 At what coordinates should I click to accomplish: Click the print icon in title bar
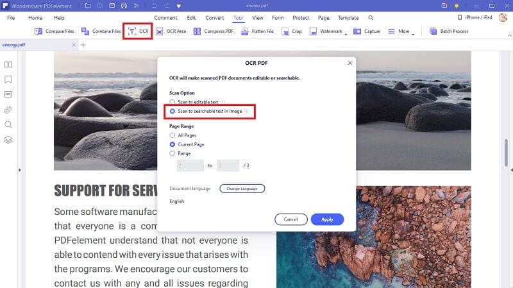click(124, 6)
